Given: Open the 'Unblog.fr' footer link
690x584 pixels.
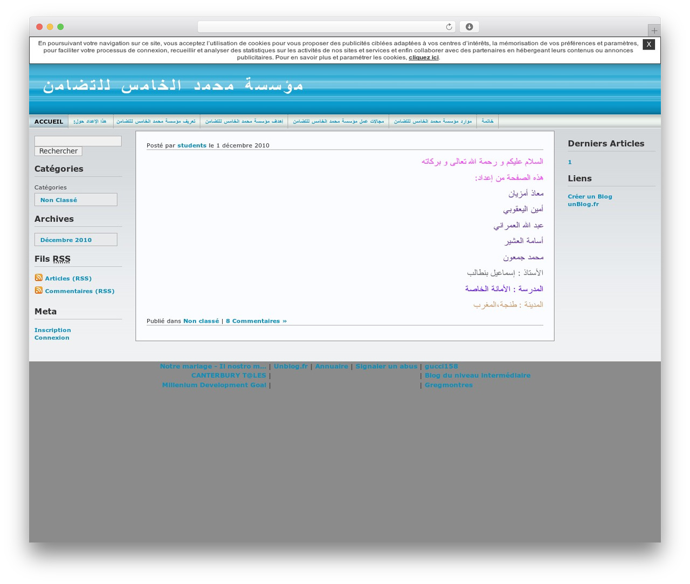Looking at the screenshot, I should (x=291, y=366).
